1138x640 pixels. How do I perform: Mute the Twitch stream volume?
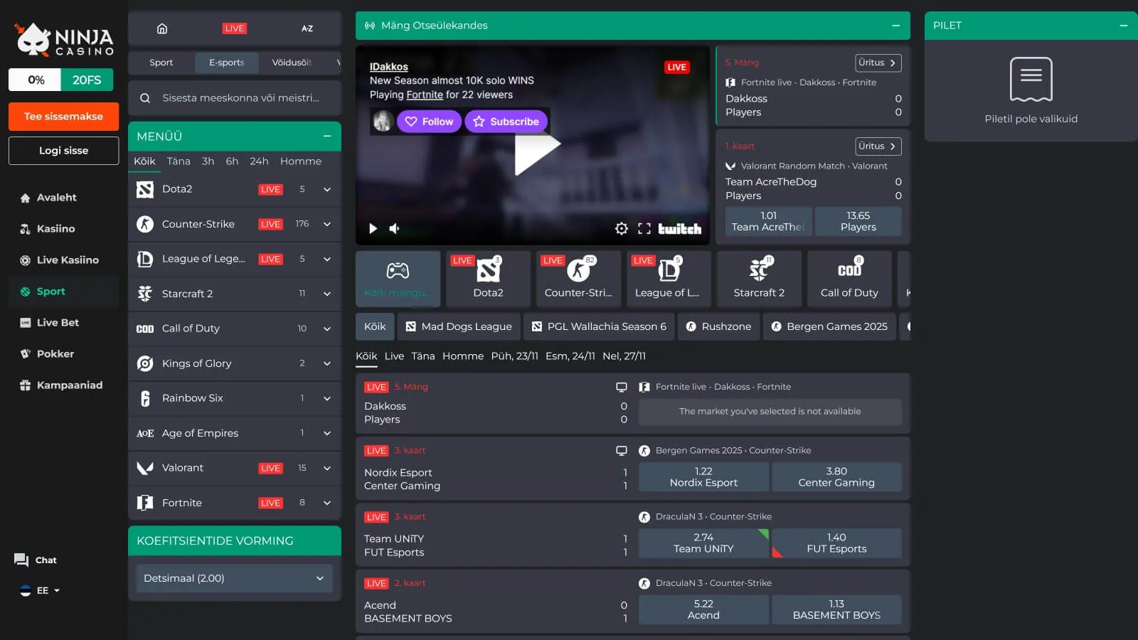pos(395,228)
